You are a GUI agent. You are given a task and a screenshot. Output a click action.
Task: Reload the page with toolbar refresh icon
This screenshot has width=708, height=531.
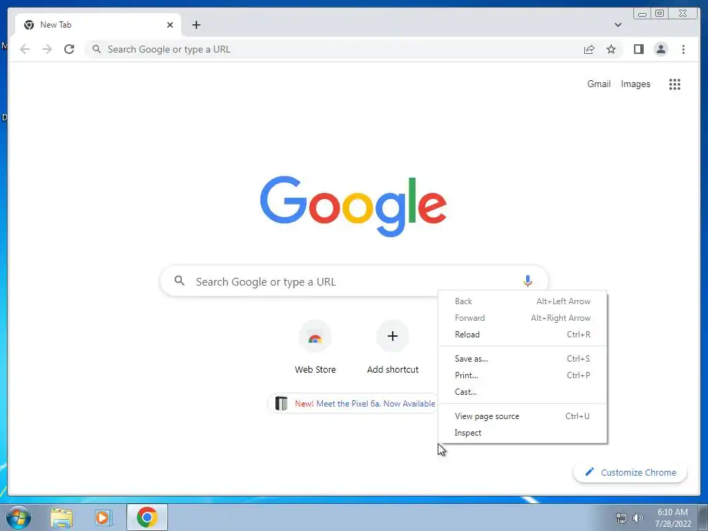click(69, 49)
